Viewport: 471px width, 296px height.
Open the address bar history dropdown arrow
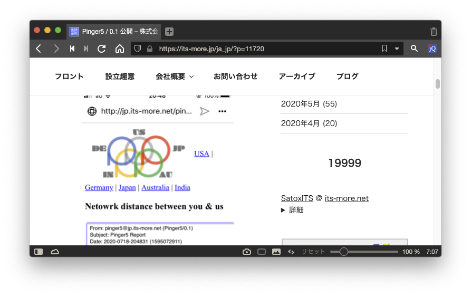(x=397, y=49)
